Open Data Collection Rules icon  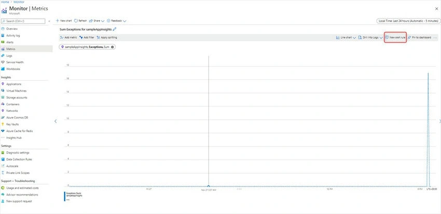[3, 160]
